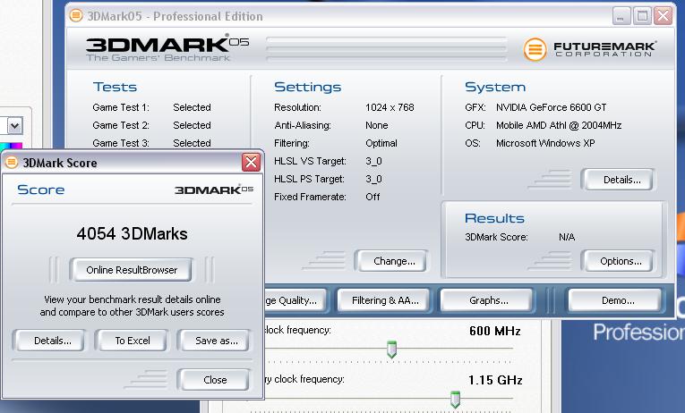The image size is (685, 413).
Task: Click the memory clock frequency slider handle
Action: [x=455, y=399]
